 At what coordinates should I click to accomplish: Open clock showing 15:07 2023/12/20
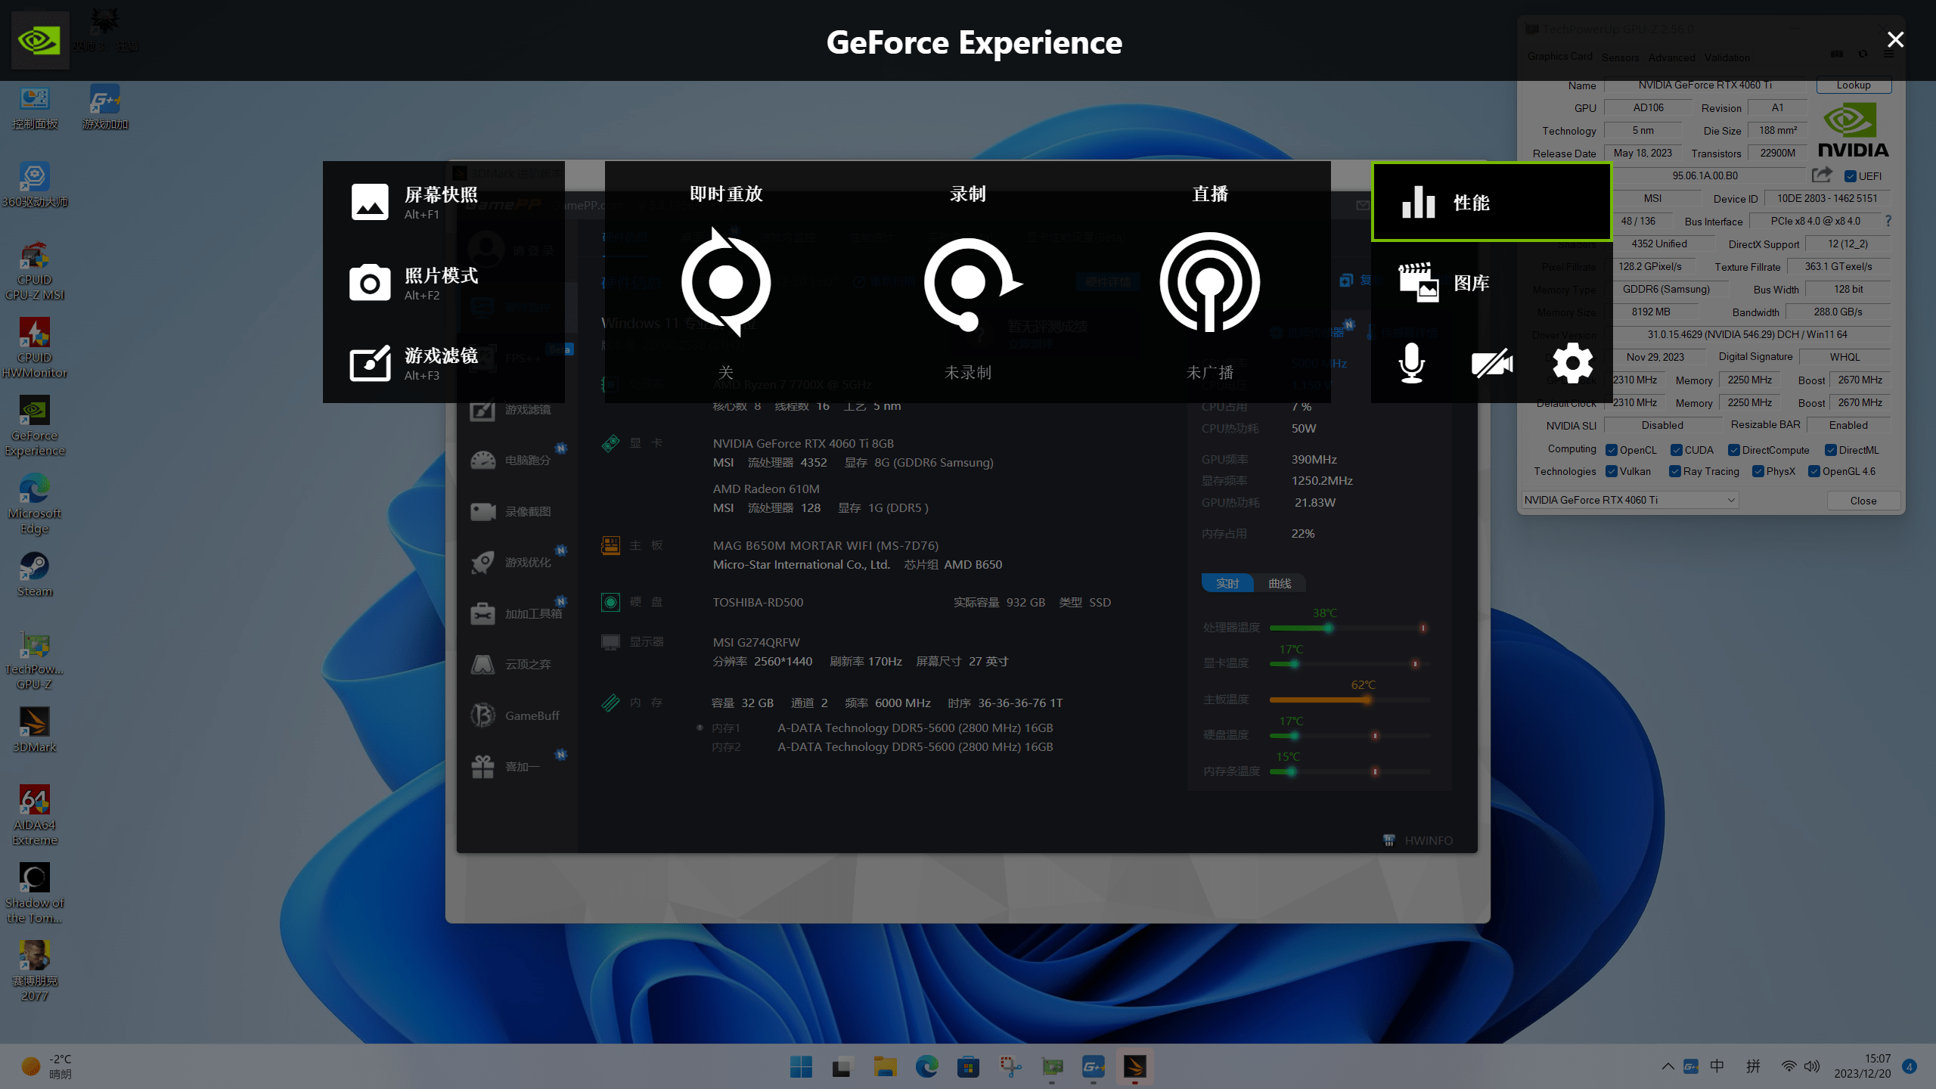coord(1862,1066)
